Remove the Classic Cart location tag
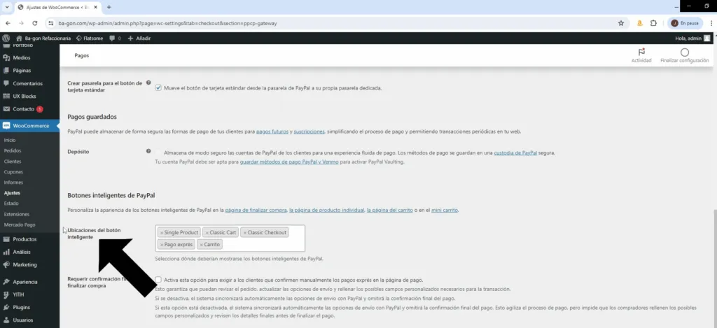This screenshot has height=328, width=717. tap(207, 233)
